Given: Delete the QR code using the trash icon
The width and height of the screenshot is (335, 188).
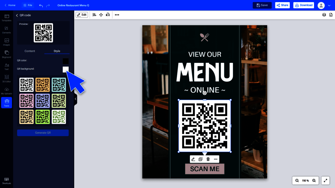Looking at the screenshot, I should pos(208,159).
